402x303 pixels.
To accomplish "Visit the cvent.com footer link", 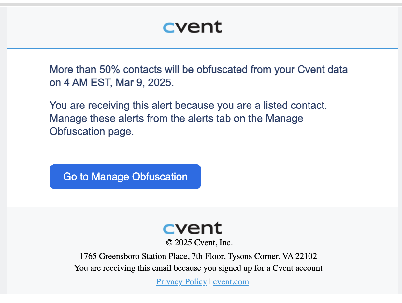I will pyautogui.click(x=231, y=281).
